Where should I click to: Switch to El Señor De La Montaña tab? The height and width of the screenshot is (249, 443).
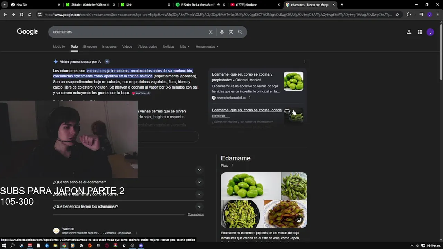pos(200,4)
